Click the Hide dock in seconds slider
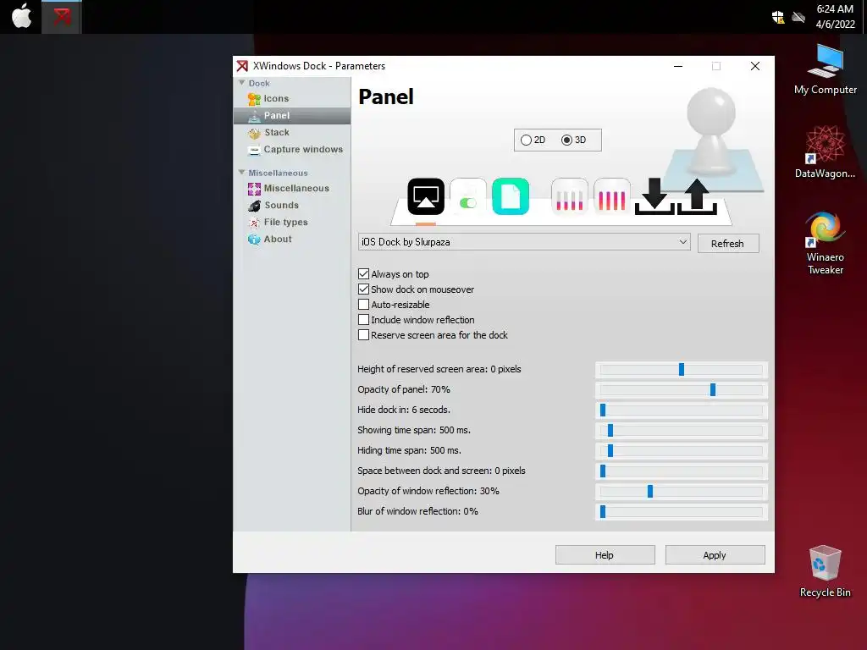The height and width of the screenshot is (650, 867). 682,410
